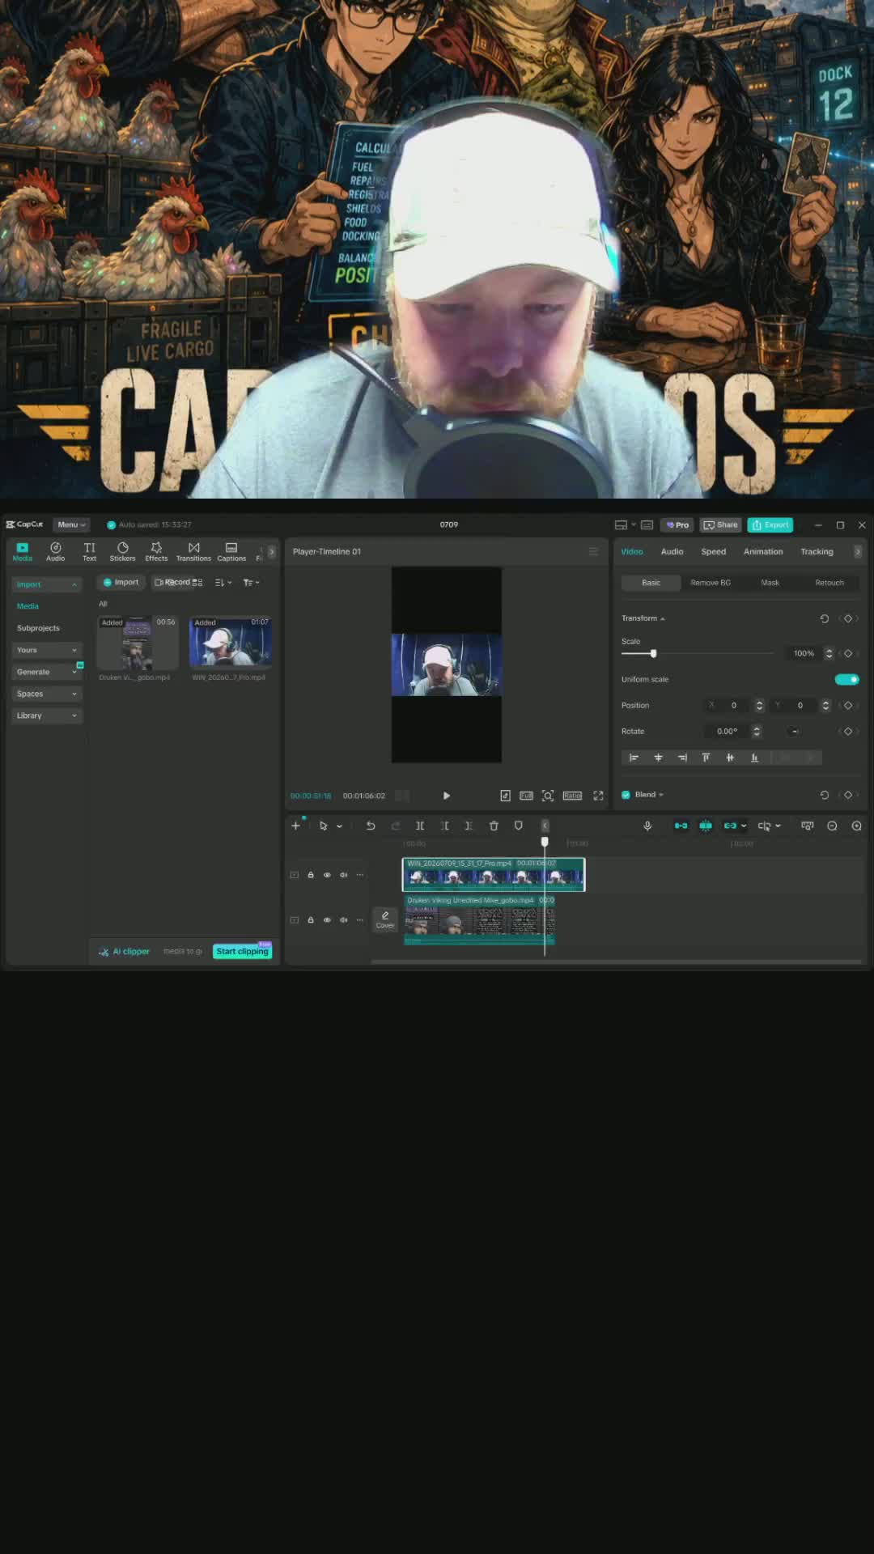The image size is (874, 1554).
Task: Click the Export button
Action: 770,524
